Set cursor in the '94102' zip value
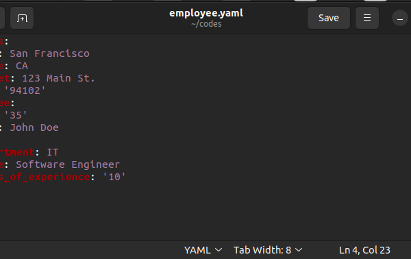 (x=25, y=90)
